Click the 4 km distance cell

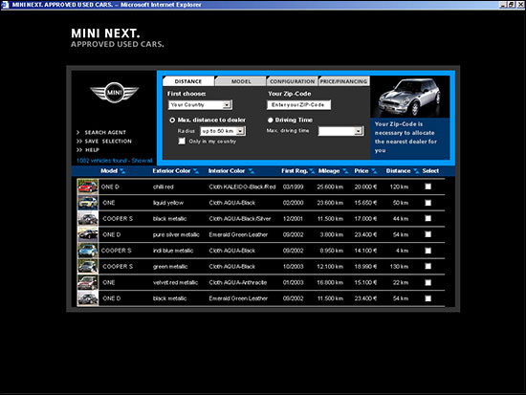point(402,251)
